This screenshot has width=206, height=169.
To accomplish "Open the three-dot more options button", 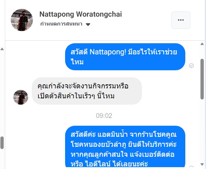I will pyautogui.click(x=181, y=20).
